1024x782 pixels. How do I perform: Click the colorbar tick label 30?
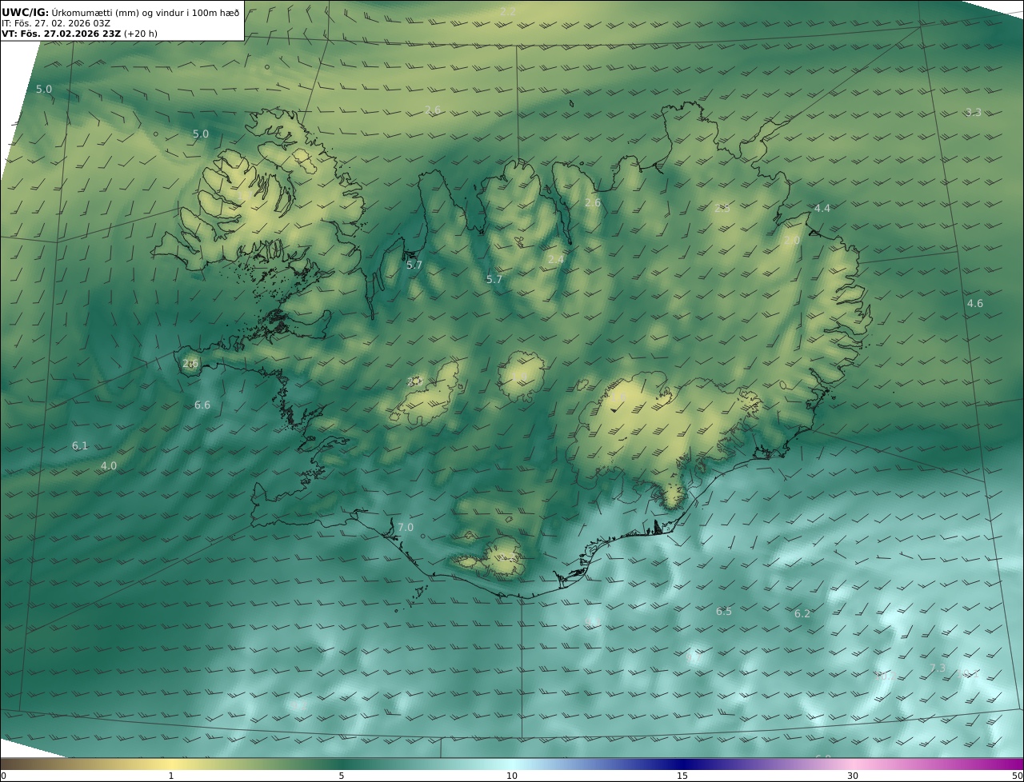point(853,776)
